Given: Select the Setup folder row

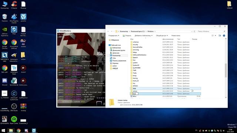Looking at the screenshot, I should coord(166,52).
